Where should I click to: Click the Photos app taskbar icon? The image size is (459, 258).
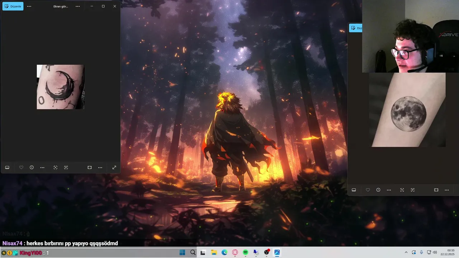[x=277, y=252]
